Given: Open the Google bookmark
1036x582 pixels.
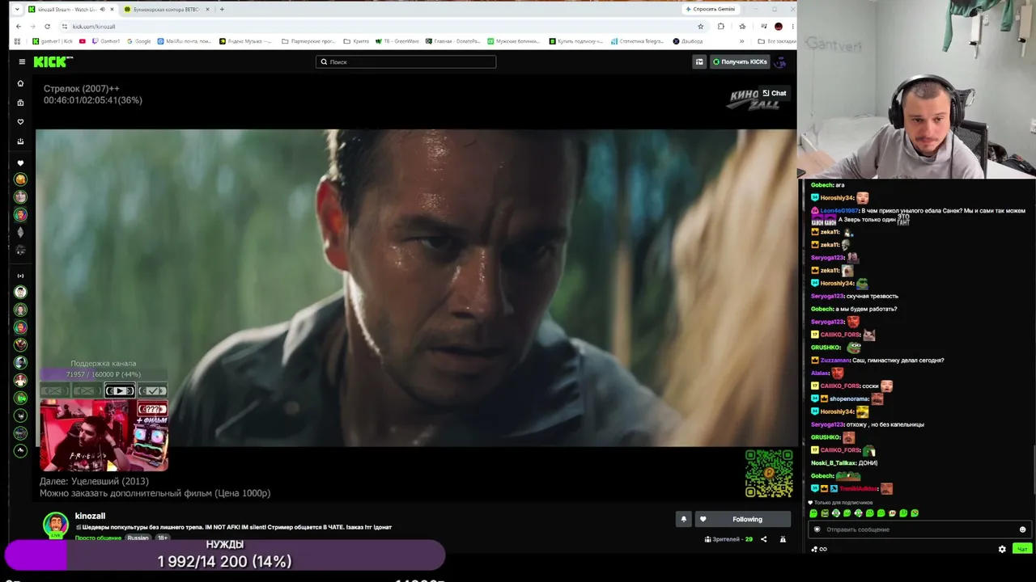Looking at the screenshot, I should coord(139,41).
